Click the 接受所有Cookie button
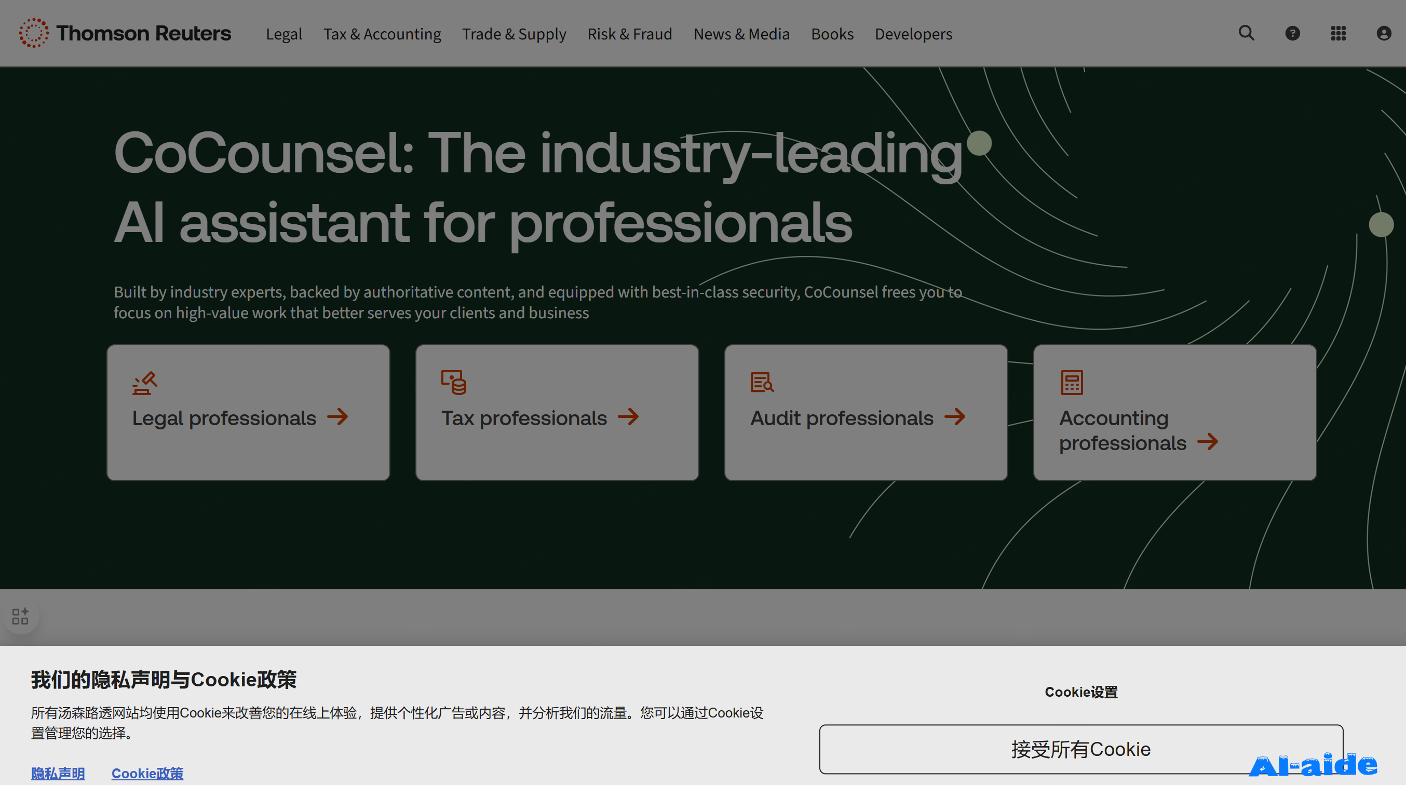This screenshot has width=1406, height=785. 1080,749
